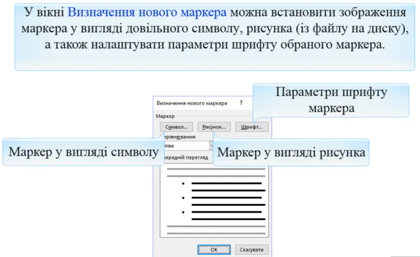The width and height of the screenshot is (420, 257).
Task: Open the Символ... marker chooser
Action: tap(176, 127)
